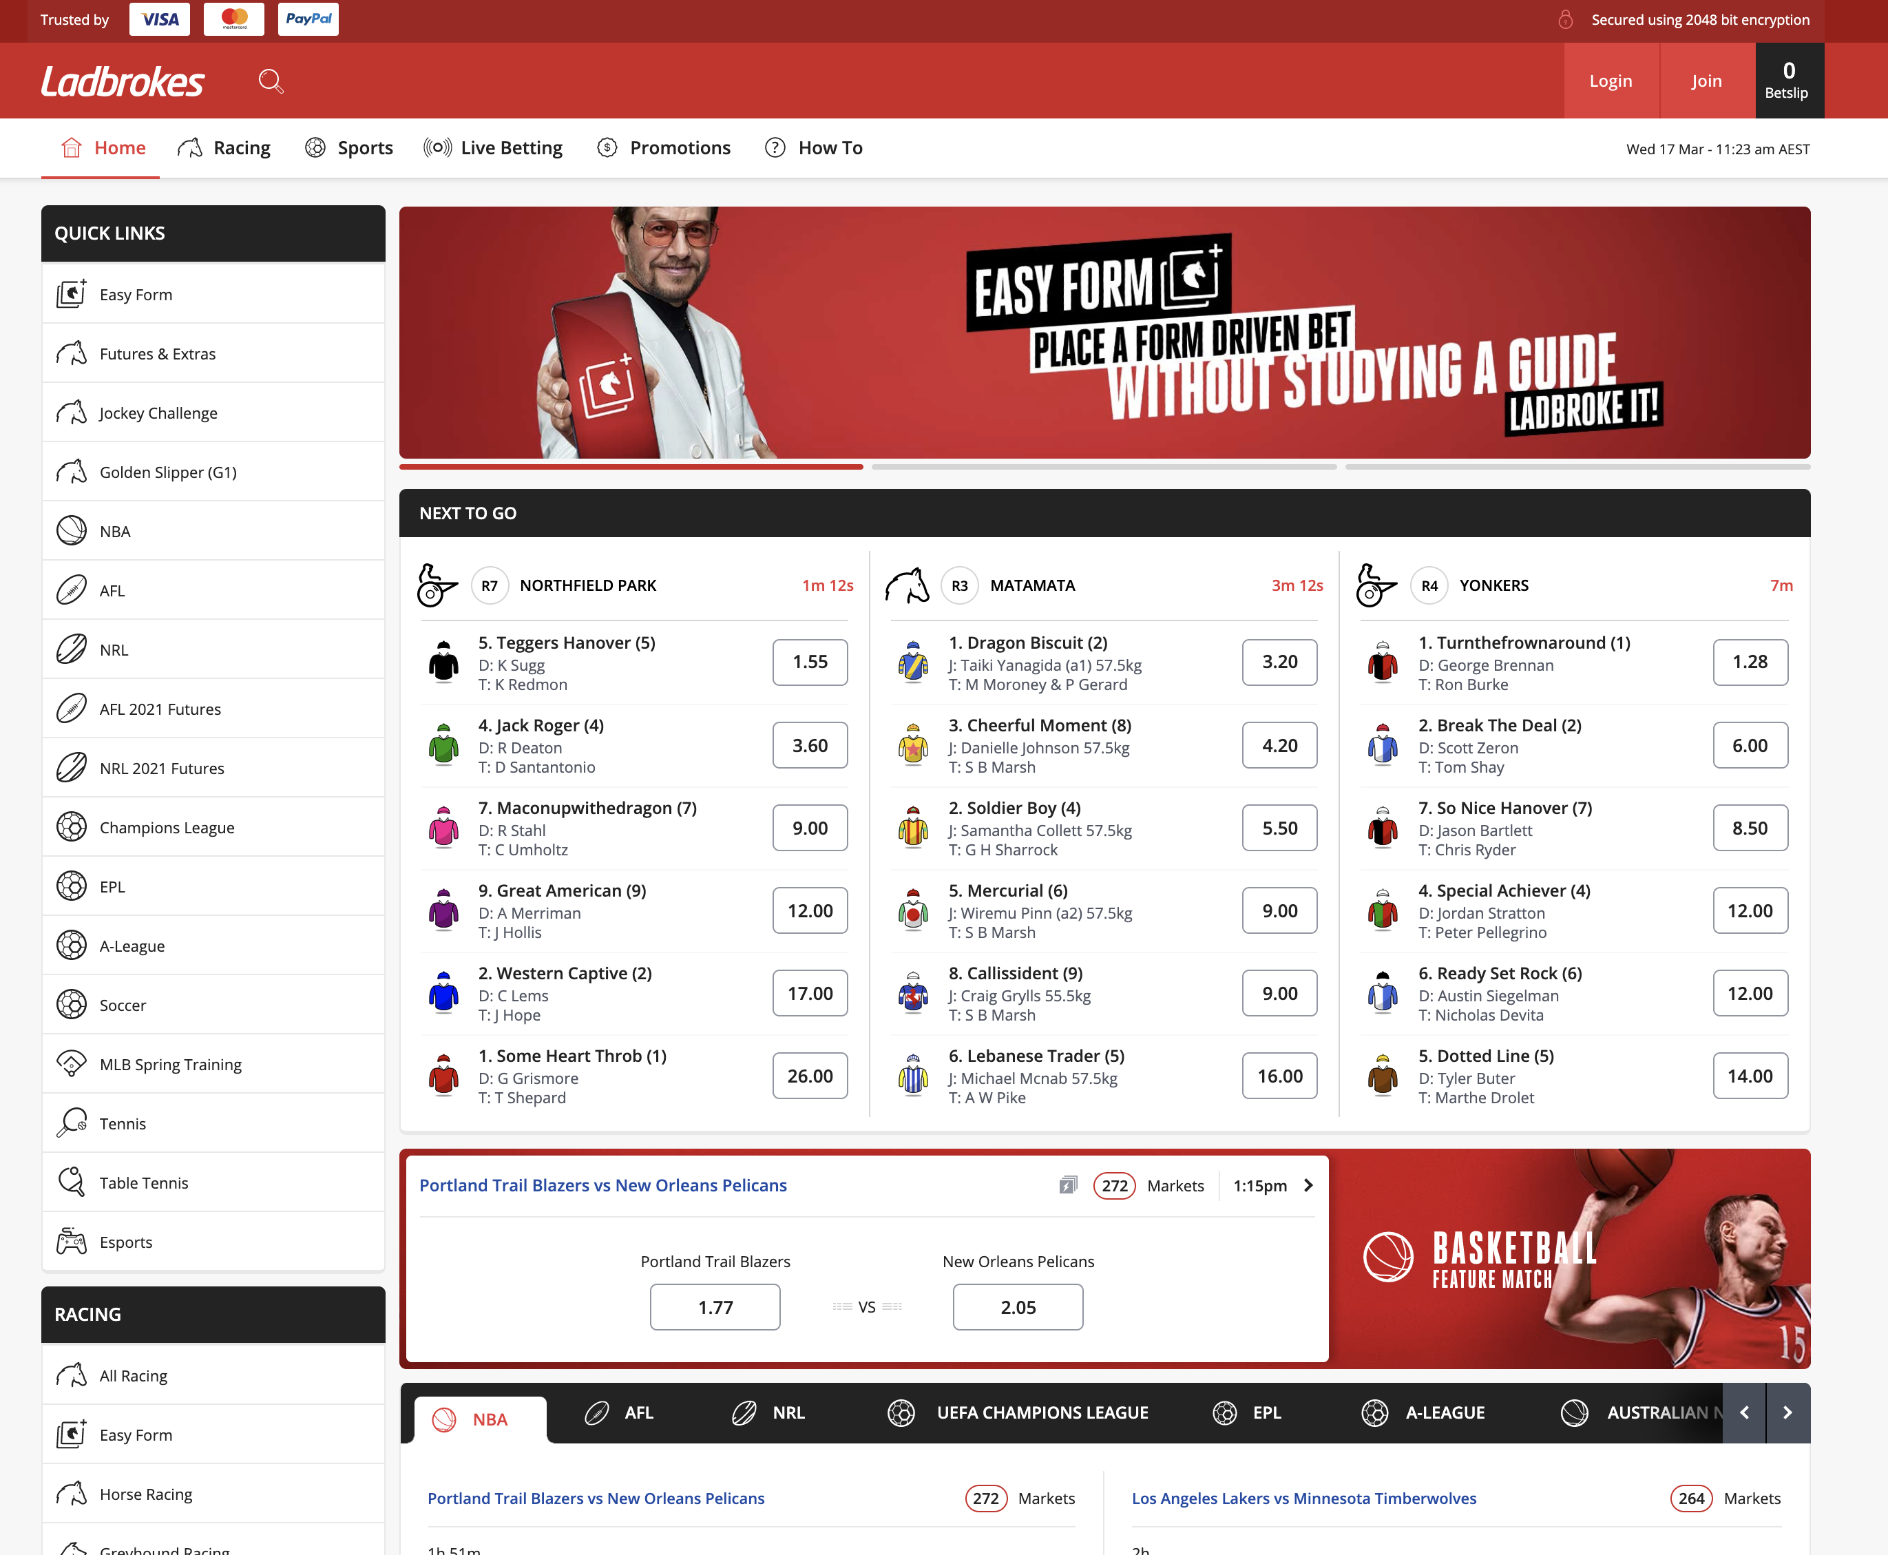Click the Matamata horse racing icon
Viewport: 1888px width, 1555px height.
coord(908,586)
